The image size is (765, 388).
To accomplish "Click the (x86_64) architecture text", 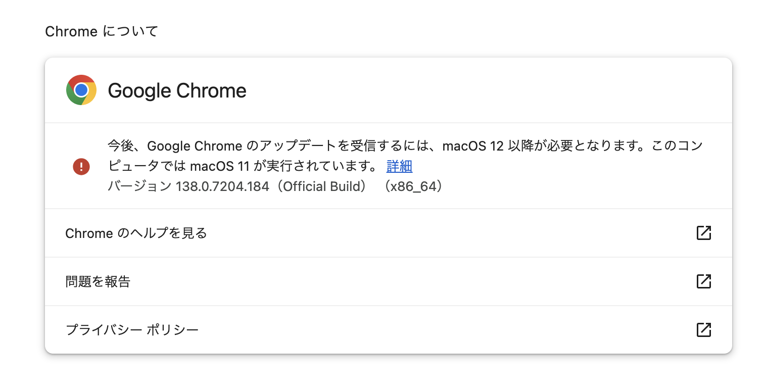I will tap(412, 186).
